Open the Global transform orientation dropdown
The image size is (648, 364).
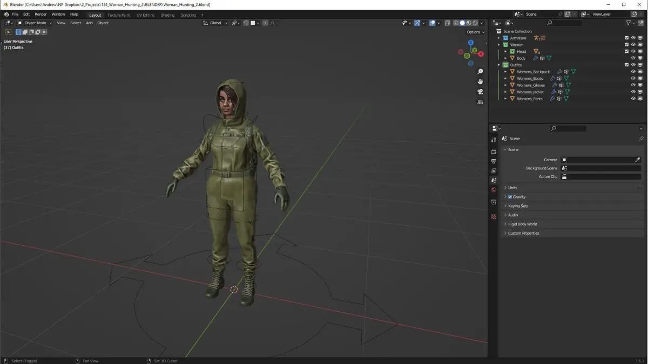215,23
